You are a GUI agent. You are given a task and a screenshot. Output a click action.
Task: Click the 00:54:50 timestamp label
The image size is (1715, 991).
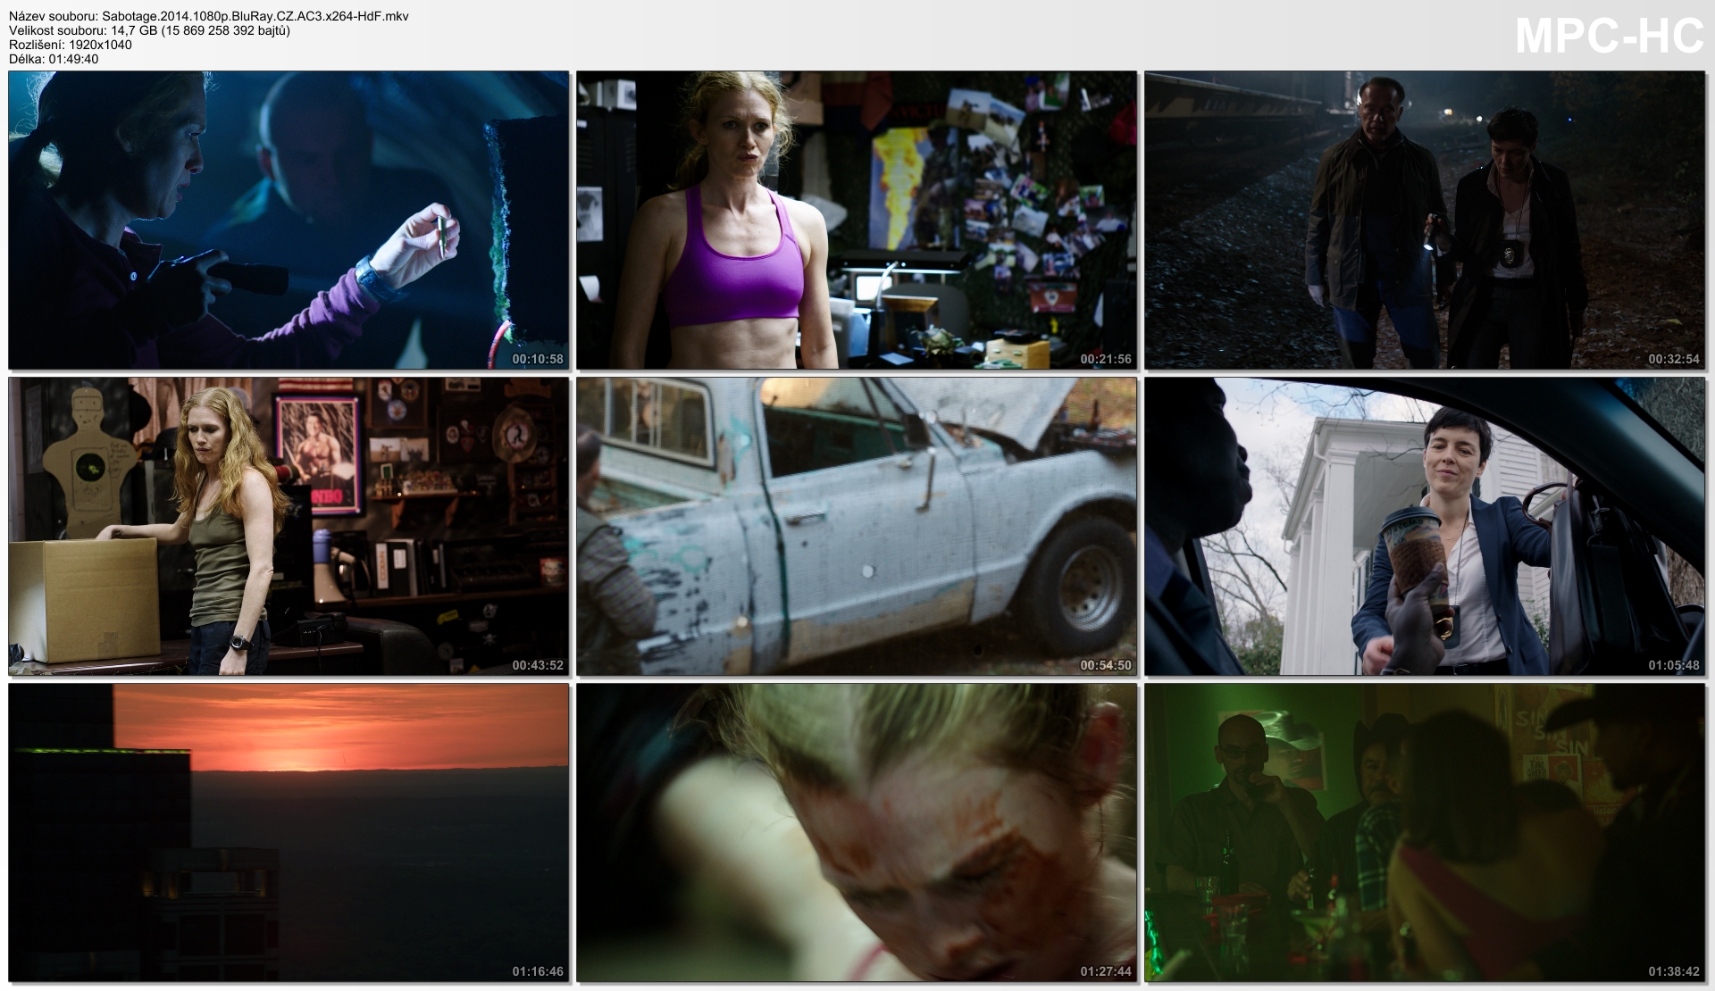[x=1105, y=665]
